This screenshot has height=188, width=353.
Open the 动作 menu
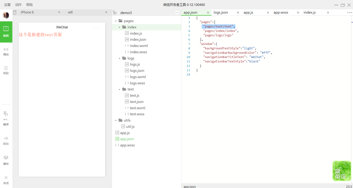(18, 5)
